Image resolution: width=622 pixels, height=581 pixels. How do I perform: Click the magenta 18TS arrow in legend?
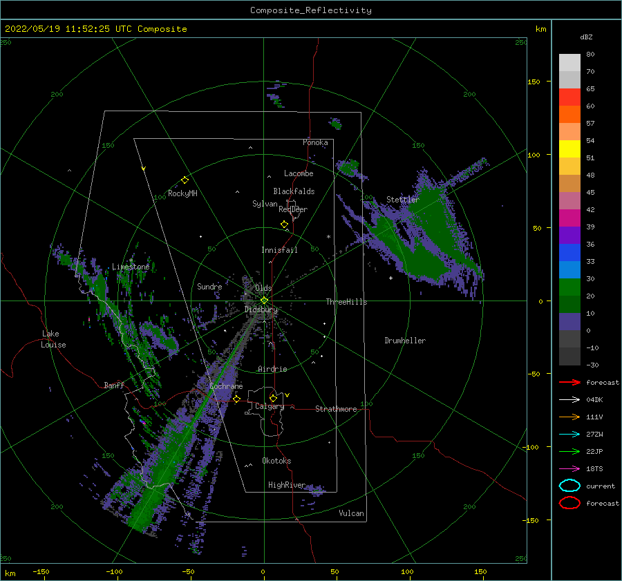pos(569,469)
